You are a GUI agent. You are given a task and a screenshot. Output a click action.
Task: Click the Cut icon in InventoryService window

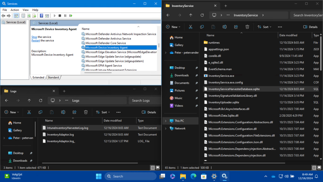click(191, 27)
